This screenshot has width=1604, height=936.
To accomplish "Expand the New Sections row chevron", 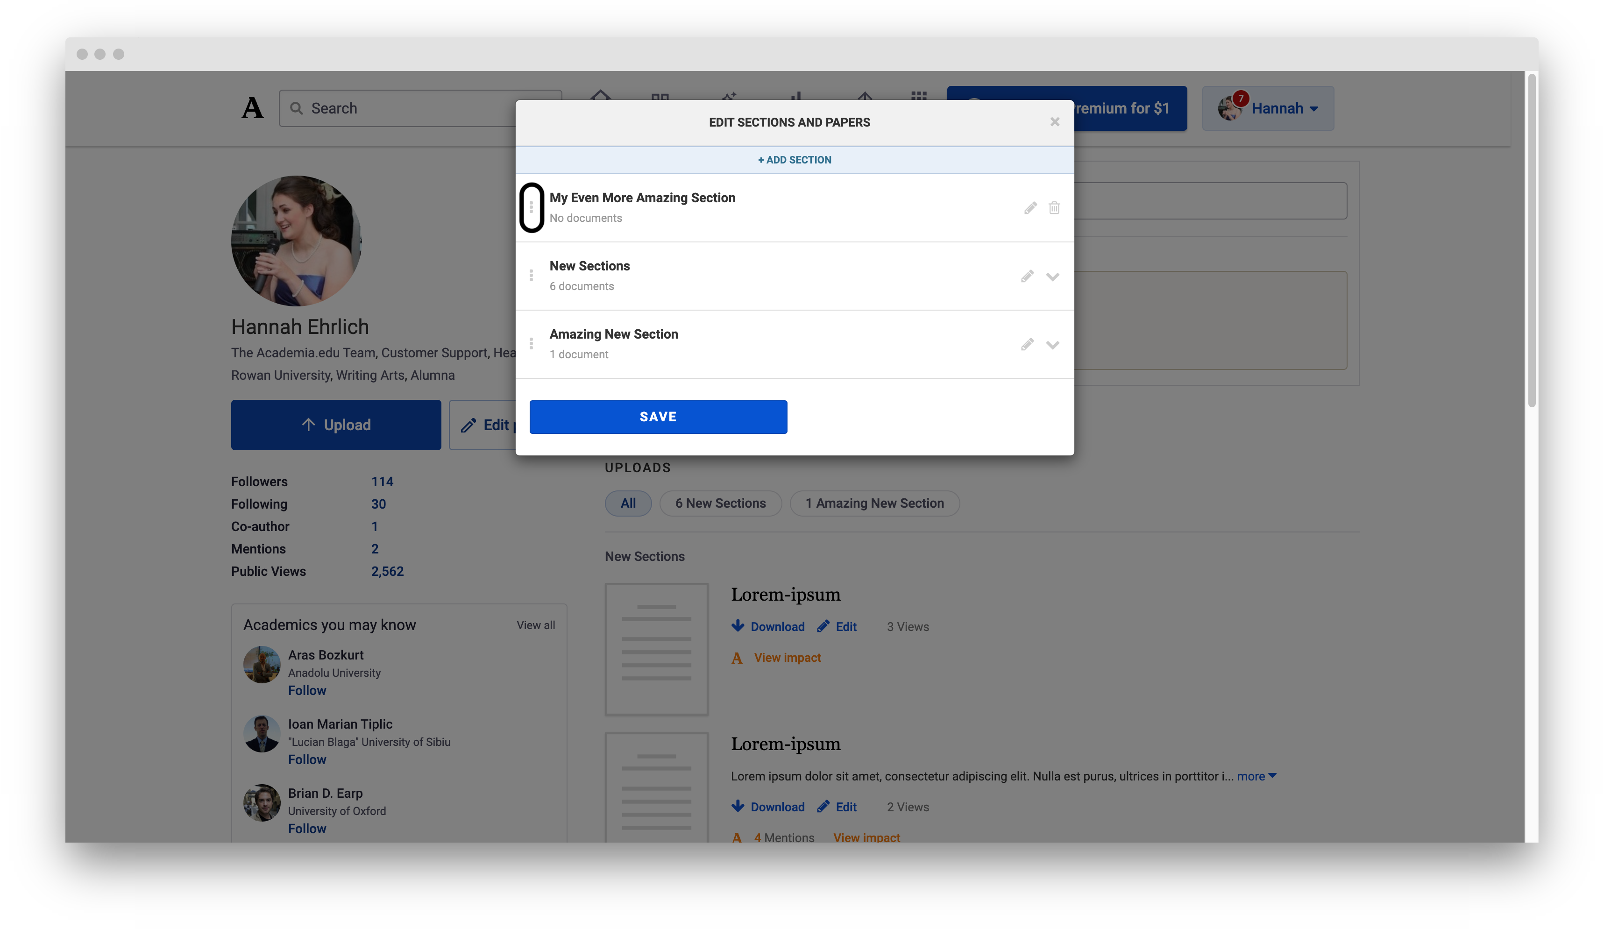I will tap(1053, 277).
